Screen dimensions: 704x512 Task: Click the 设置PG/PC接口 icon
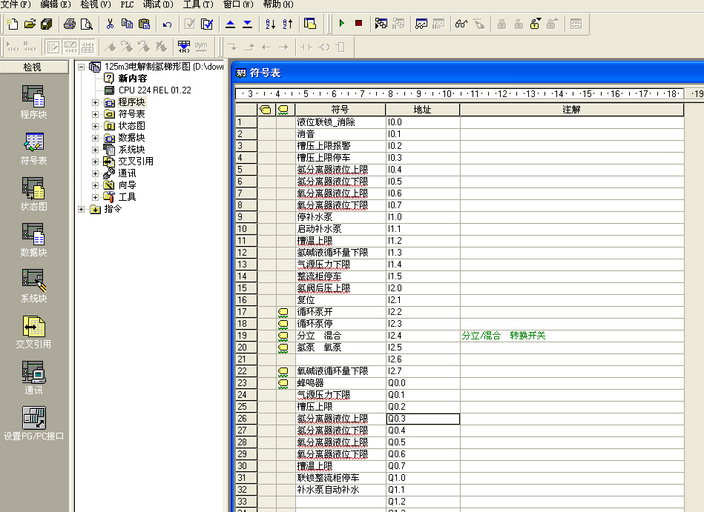(33, 422)
